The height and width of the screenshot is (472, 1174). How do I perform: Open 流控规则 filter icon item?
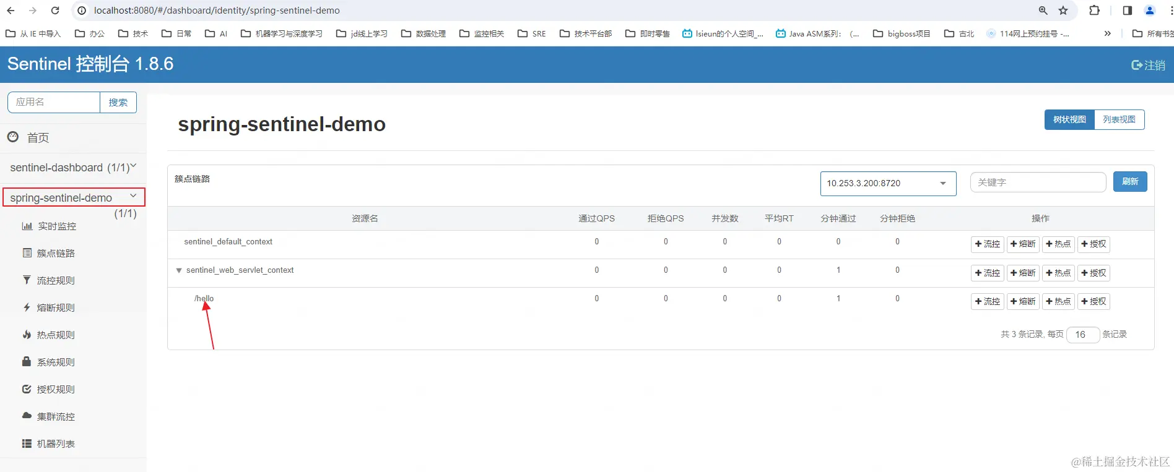click(x=27, y=280)
